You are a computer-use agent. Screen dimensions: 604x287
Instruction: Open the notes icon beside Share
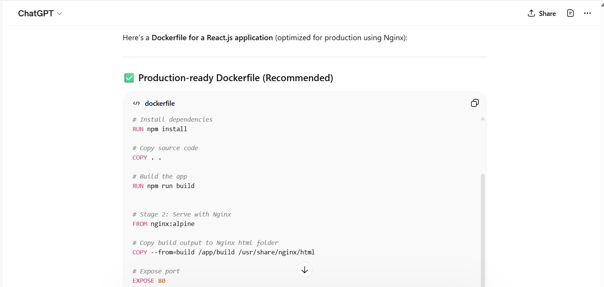[x=570, y=13]
